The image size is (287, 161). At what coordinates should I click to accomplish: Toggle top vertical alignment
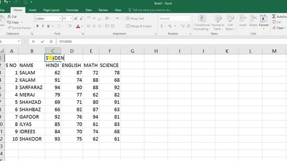(89, 18)
